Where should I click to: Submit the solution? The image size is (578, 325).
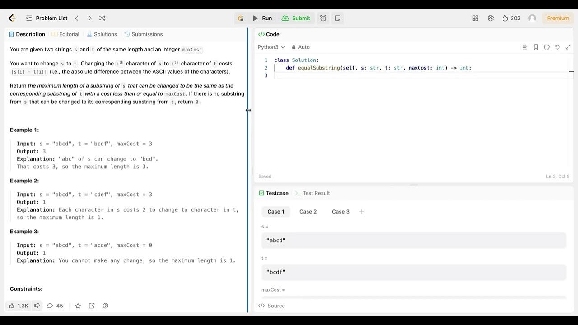click(x=296, y=18)
